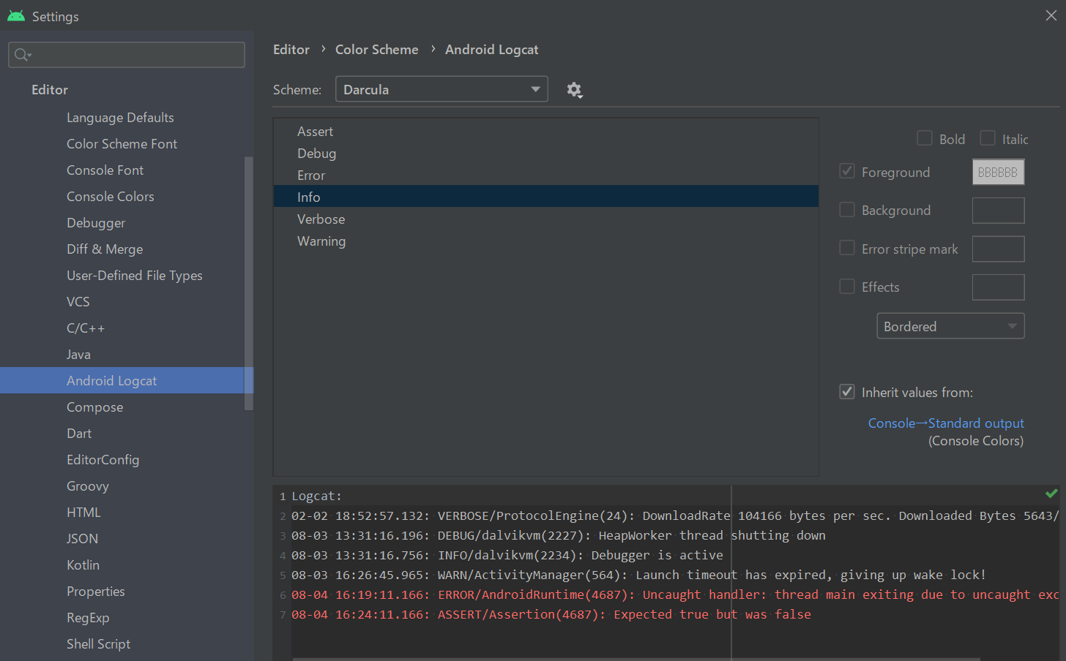Open Debugger color settings
Viewport: 1066px width, 661px height.
(96, 223)
